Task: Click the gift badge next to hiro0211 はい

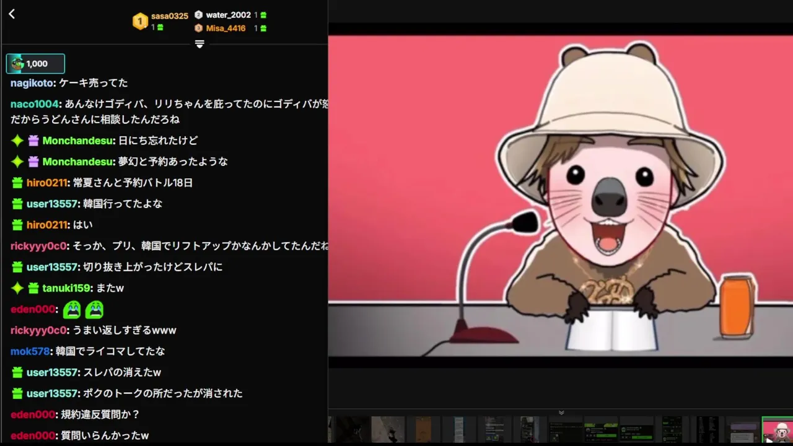Action: [x=17, y=225]
